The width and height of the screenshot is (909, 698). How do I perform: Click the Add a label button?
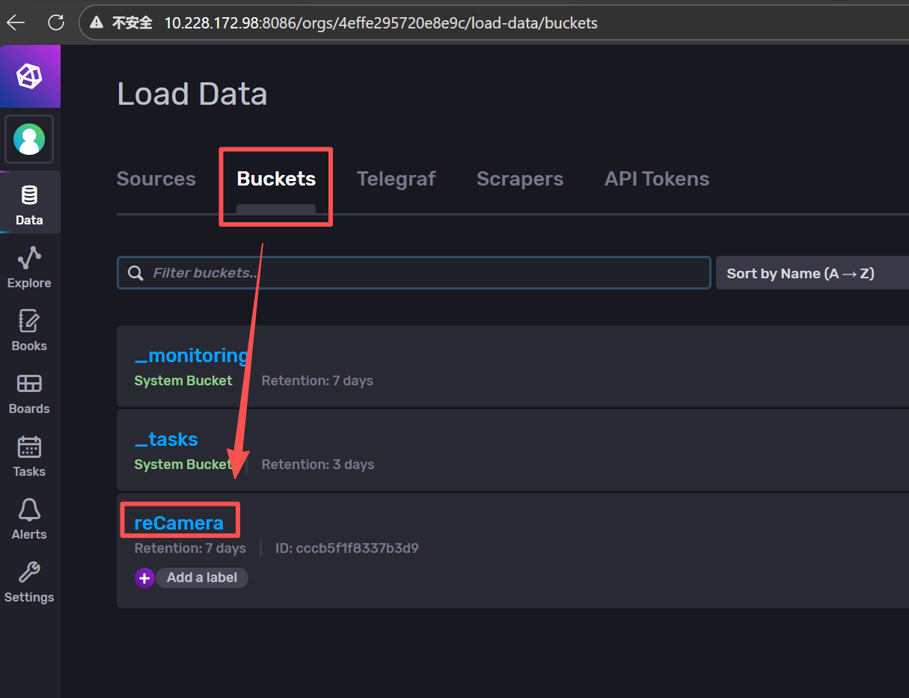pos(202,578)
